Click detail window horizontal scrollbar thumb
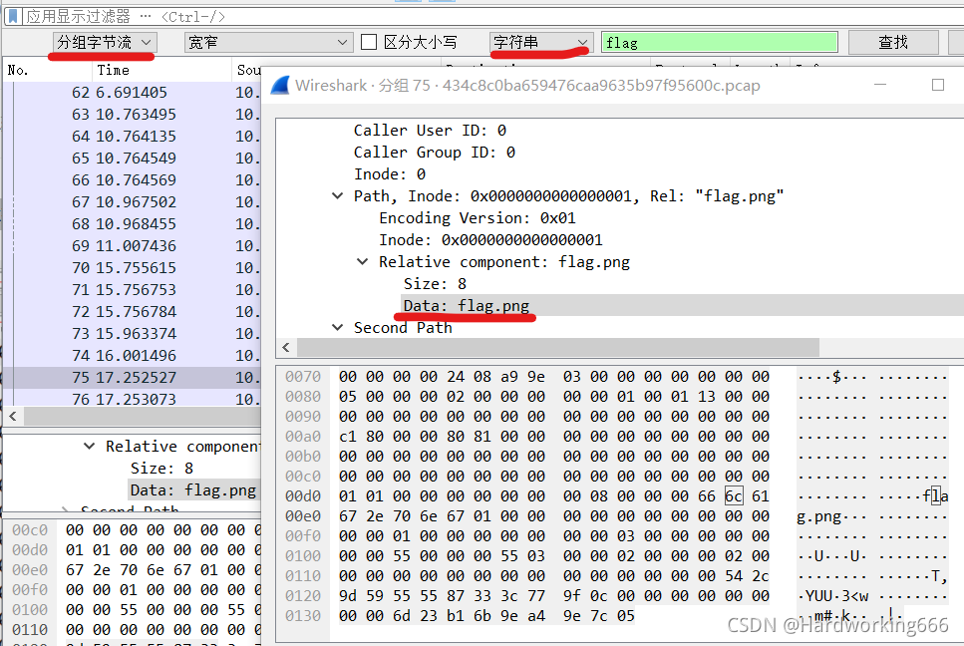The height and width of the screenshot is (646, 964). point(558,348)
